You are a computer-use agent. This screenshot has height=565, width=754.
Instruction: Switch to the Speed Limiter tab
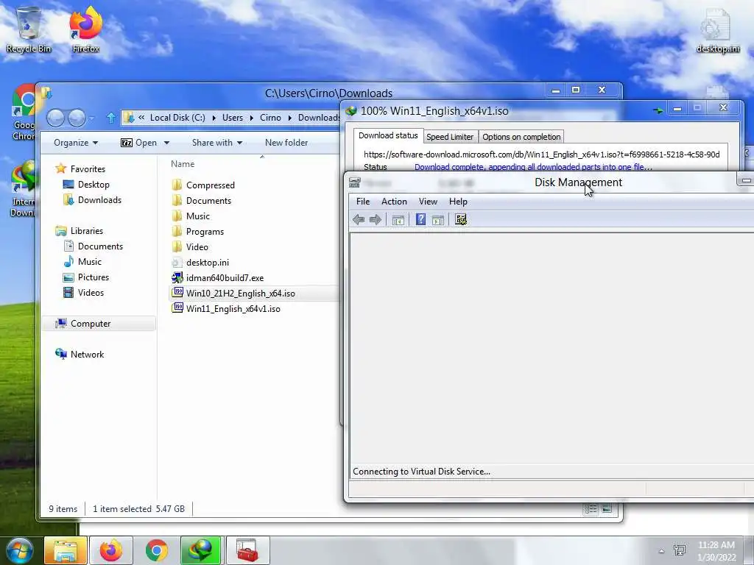point(450,137)
